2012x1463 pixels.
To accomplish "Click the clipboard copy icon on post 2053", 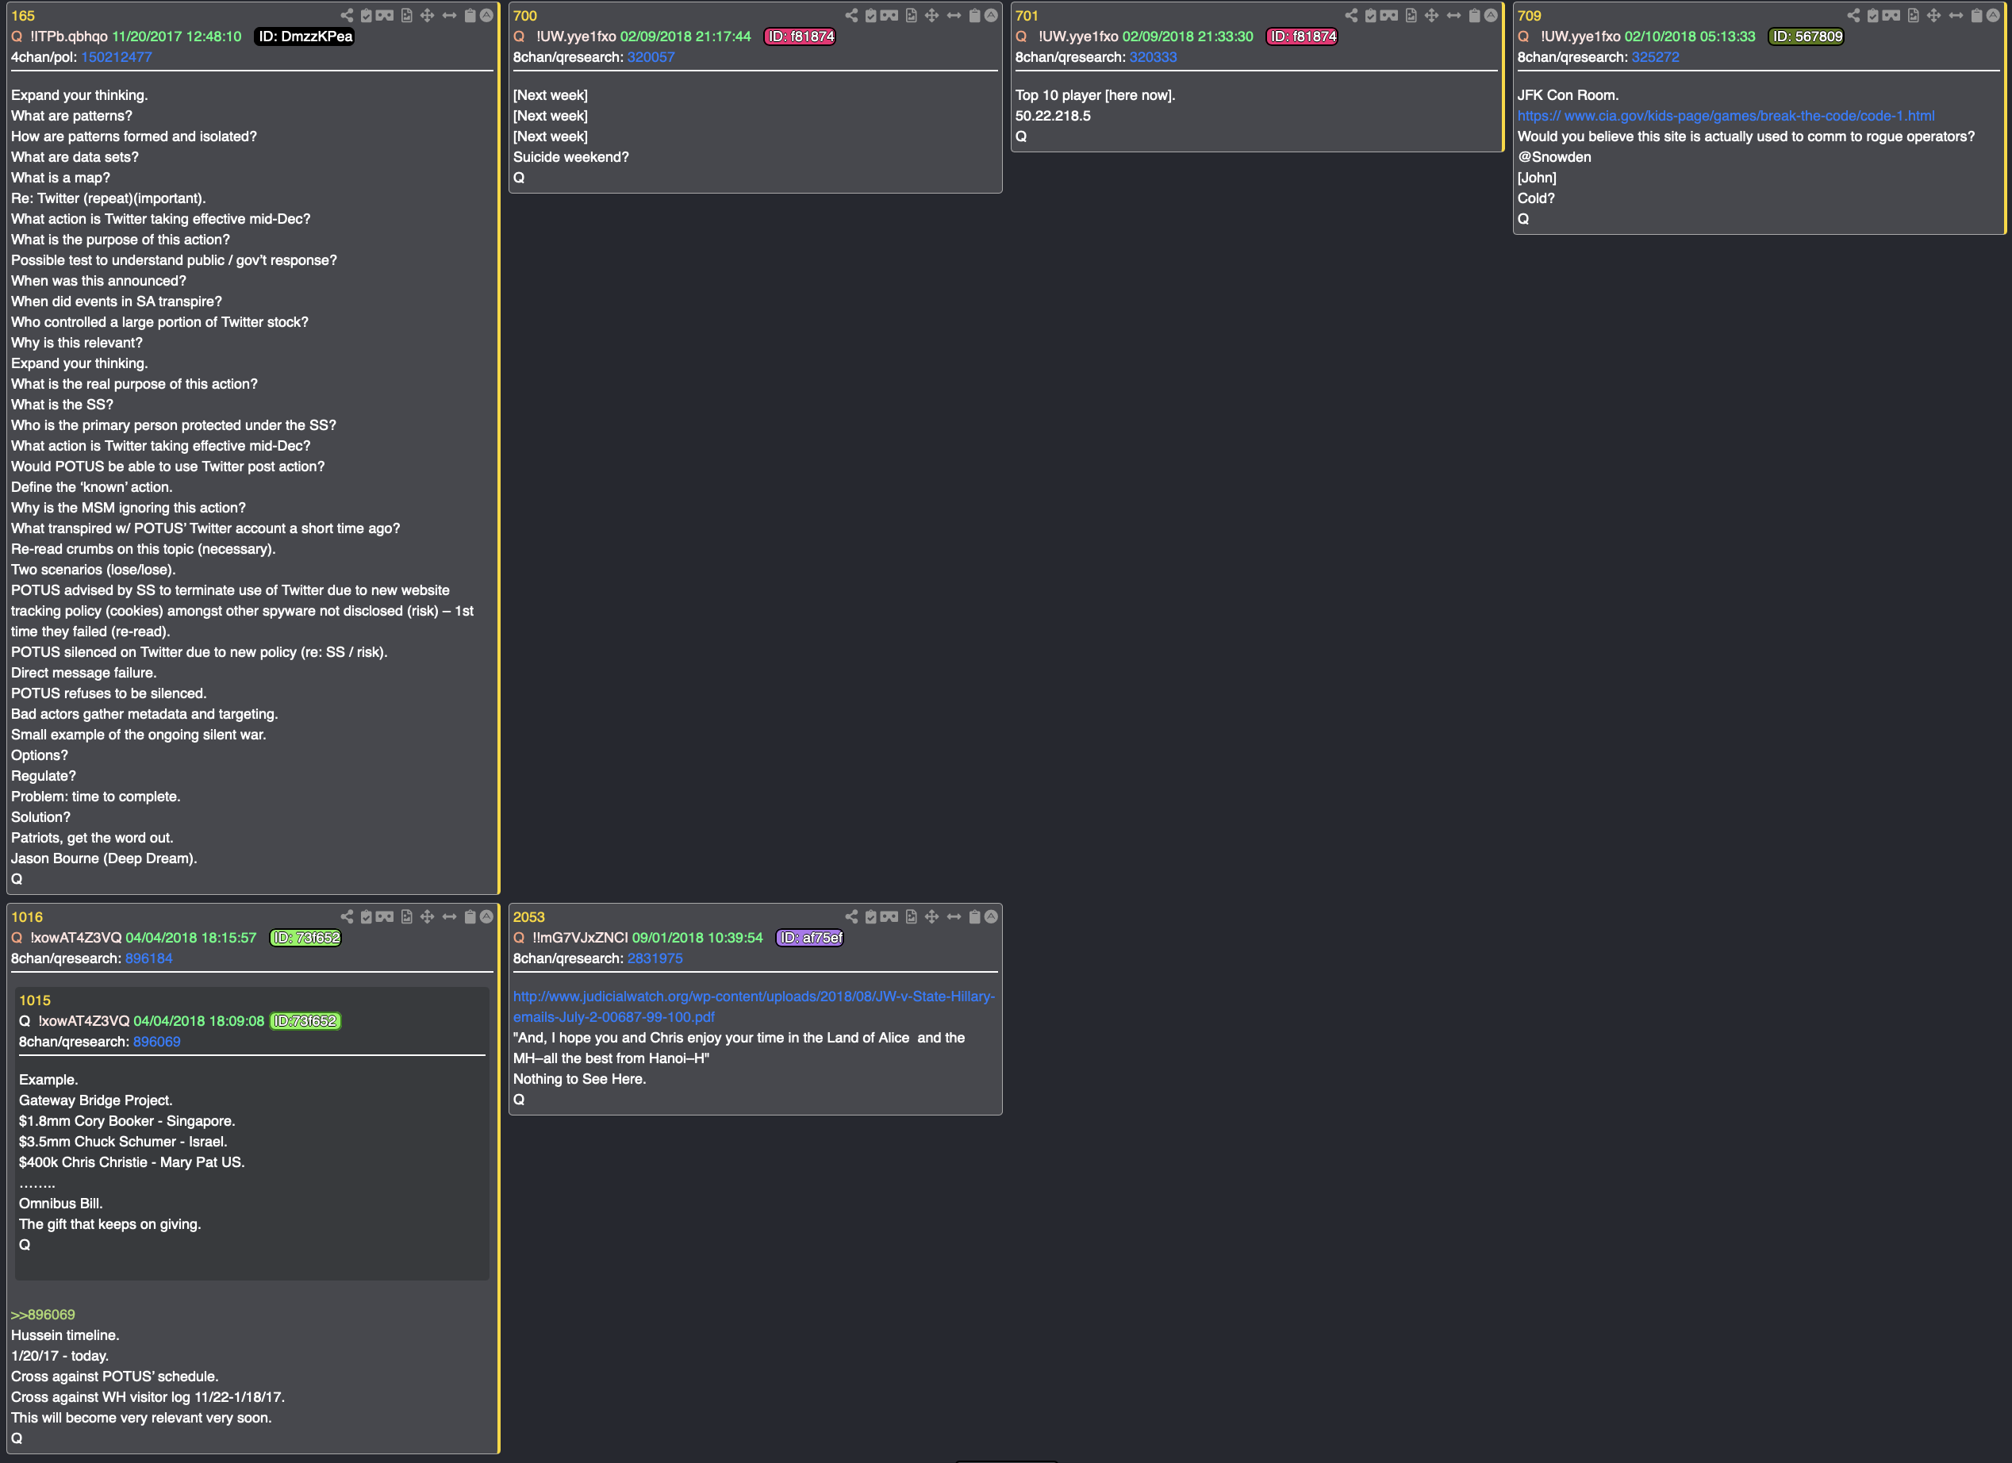I will click(x=975, y=916).
